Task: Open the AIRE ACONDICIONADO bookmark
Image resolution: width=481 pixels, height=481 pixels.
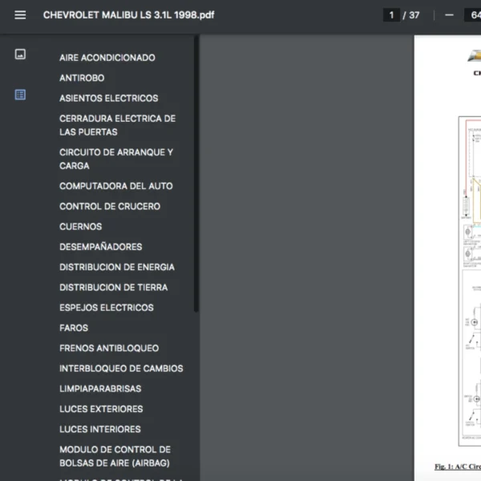Action: 107,58
